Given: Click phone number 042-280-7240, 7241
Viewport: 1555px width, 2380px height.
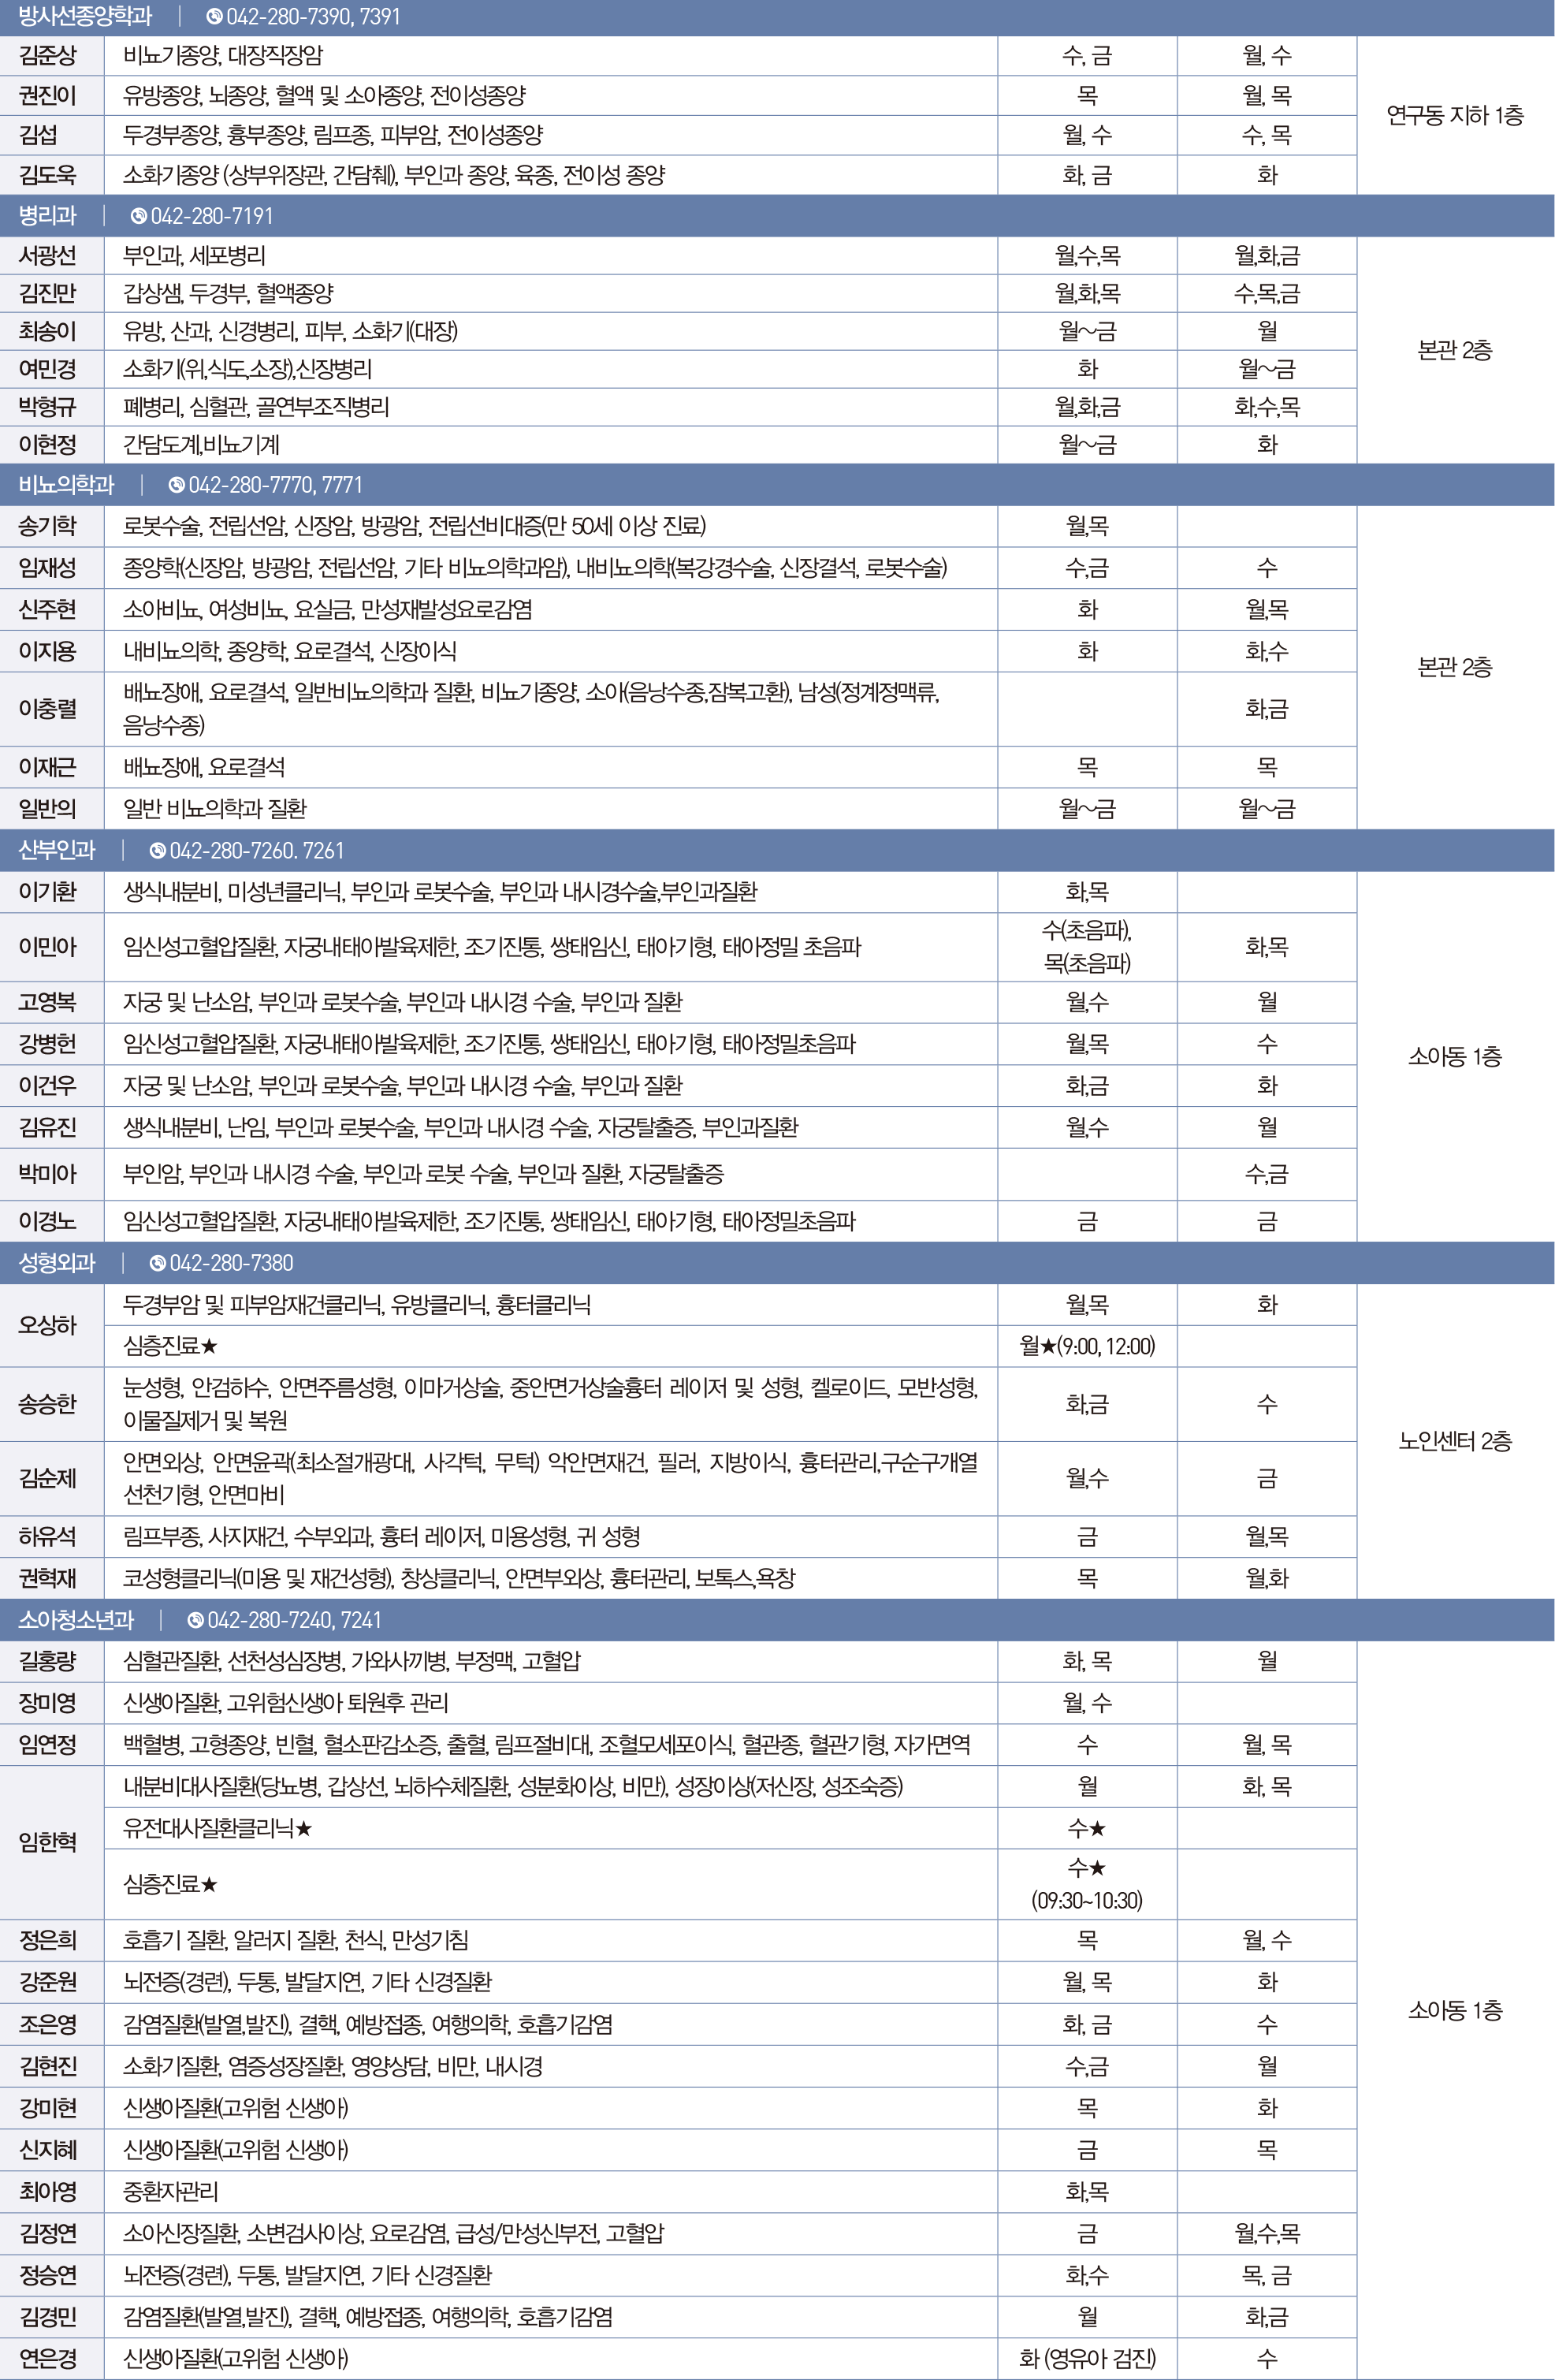Looking at the screenshot, I should 294,1620.
